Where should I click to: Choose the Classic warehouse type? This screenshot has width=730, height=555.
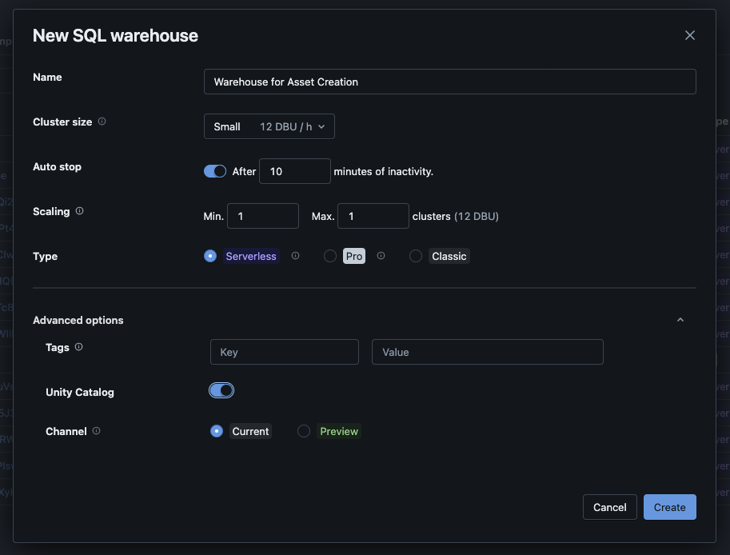[416, 257]
